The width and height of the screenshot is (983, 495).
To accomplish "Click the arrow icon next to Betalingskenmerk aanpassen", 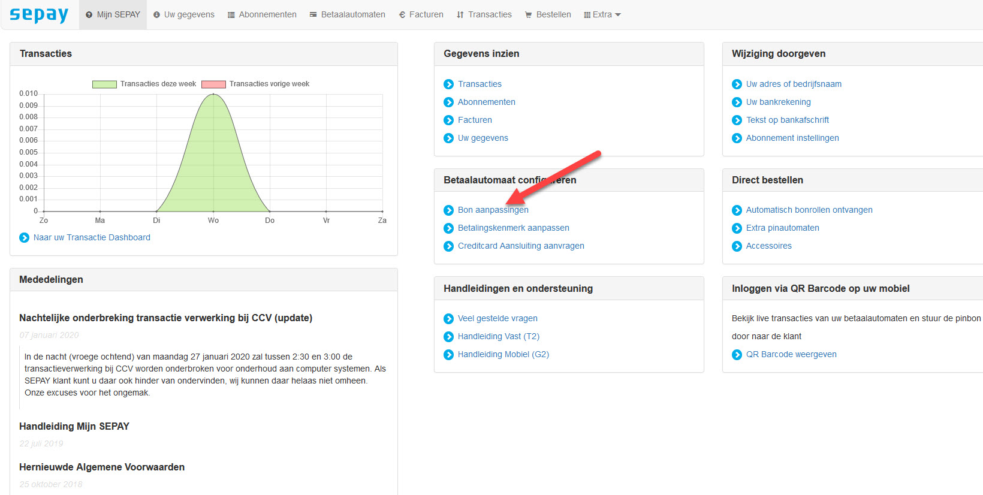I will (448, 228).
